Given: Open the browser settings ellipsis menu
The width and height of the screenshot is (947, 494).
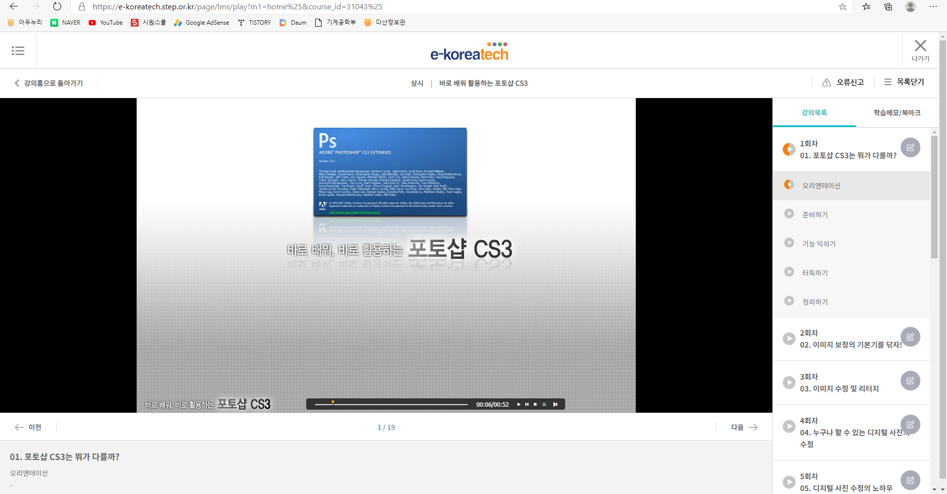Looking at the screenshot, I should (x=933, y=6).
